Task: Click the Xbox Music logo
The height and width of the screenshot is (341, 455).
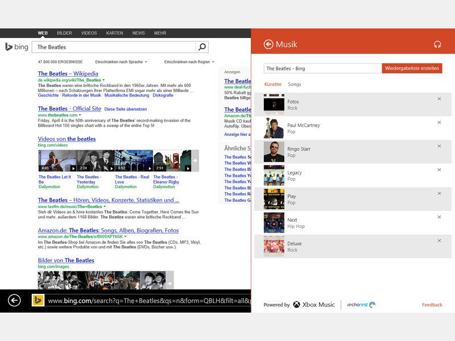Action: coord(314,305)
